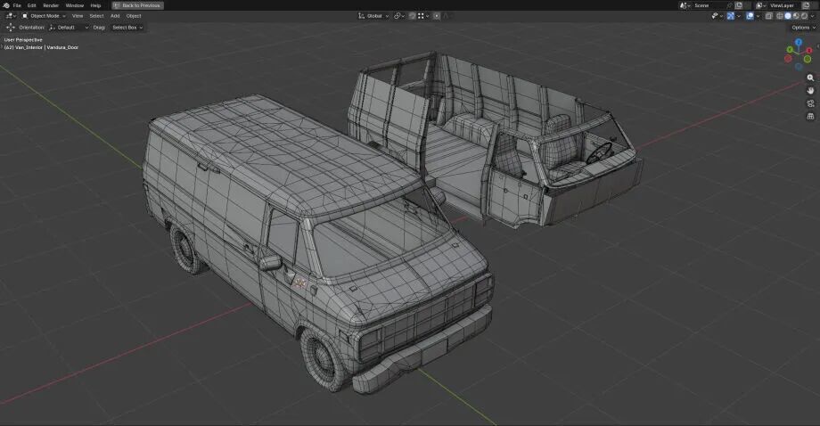Screen dimensions: 820x426
Task: Switch to Solid viewport shading
Action: 788,16
